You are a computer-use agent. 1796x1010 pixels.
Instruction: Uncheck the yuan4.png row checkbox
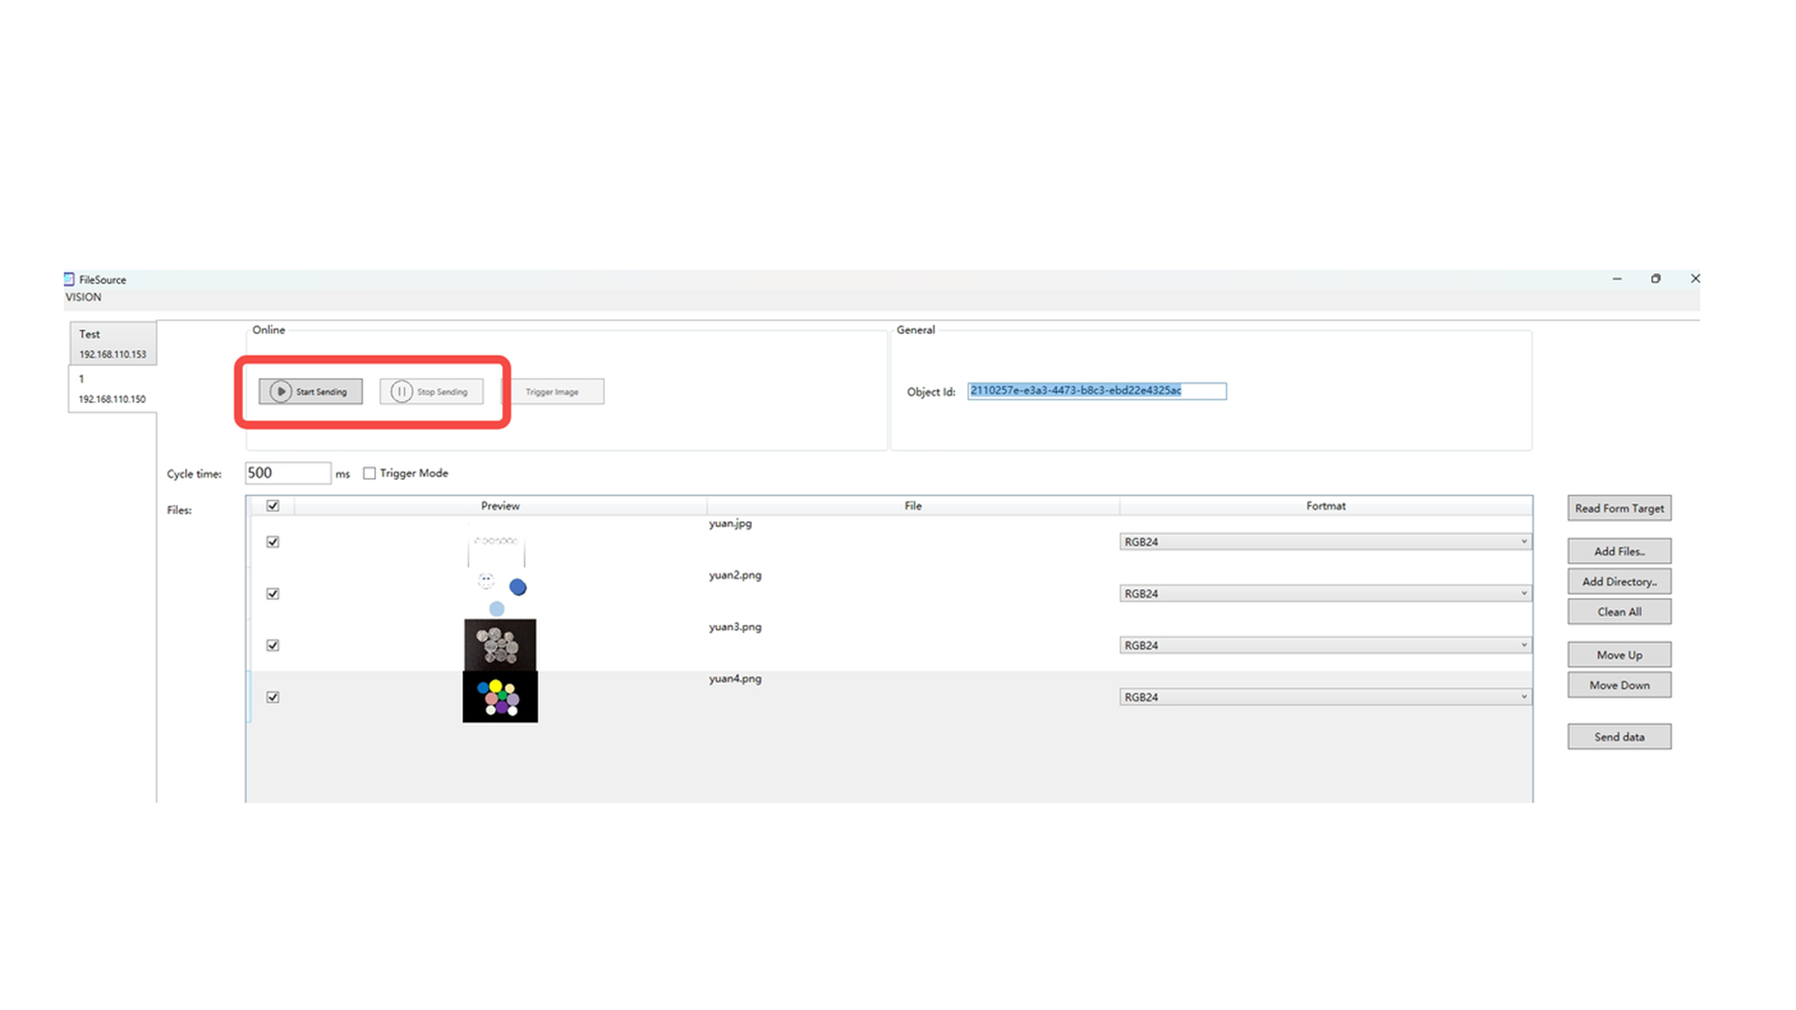[273, 697]
